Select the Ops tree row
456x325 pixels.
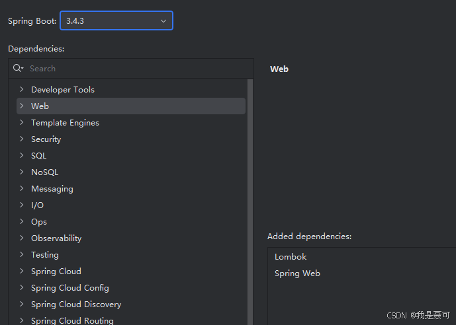click(x=131, y=222)
